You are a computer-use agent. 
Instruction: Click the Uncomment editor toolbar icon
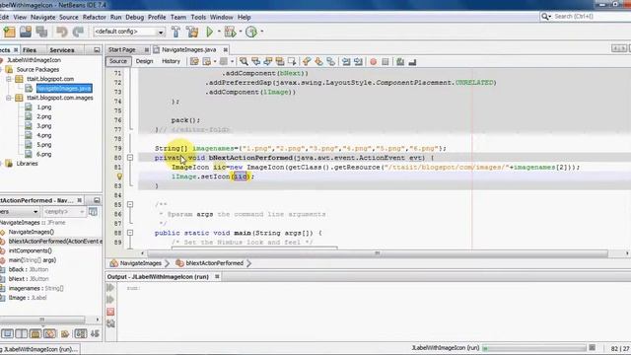(x=412, y=61)
